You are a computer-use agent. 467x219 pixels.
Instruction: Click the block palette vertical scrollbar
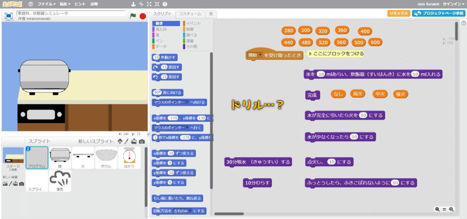pos(212,120)
